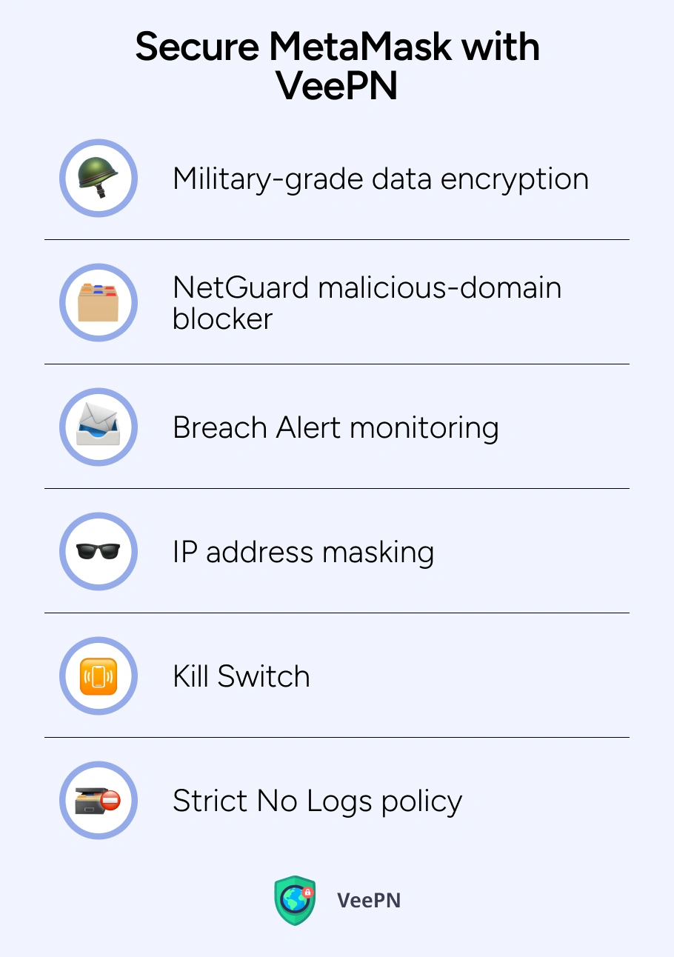The height and width of the screenshot is (957, 674).
Task: Click the military helmet icon
Action: pos(98,179)
